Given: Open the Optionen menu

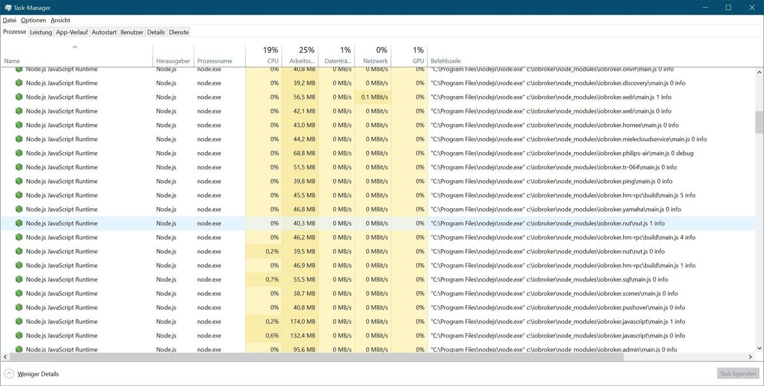Looking at the screenshot, I should 34,20.
